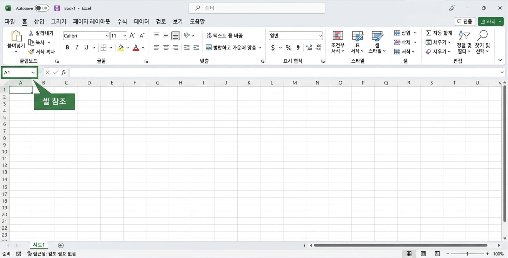Apply accounting dollar number format
508x258 pixels.
pyautogui.click(x=273, y=48)
